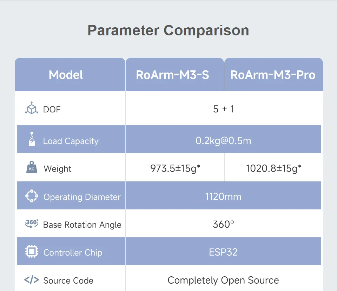Click the Weight row label
The image size is (337, 291).
point(57,169)
